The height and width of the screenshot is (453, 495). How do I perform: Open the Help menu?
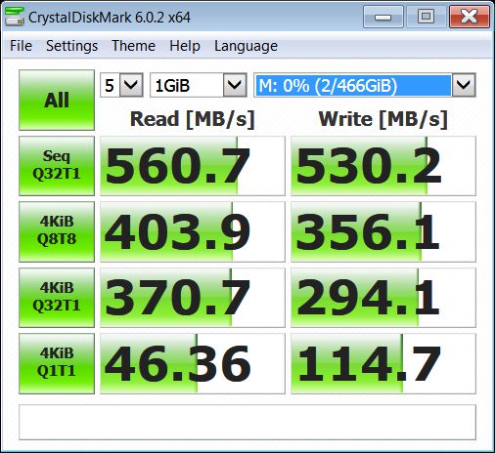point(185,46)
